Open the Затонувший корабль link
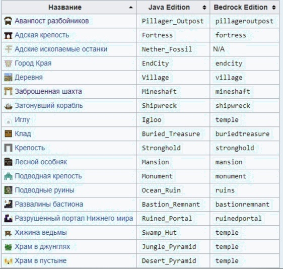The height and width of the screenshot is (269, 283). [x=49, y=106]
